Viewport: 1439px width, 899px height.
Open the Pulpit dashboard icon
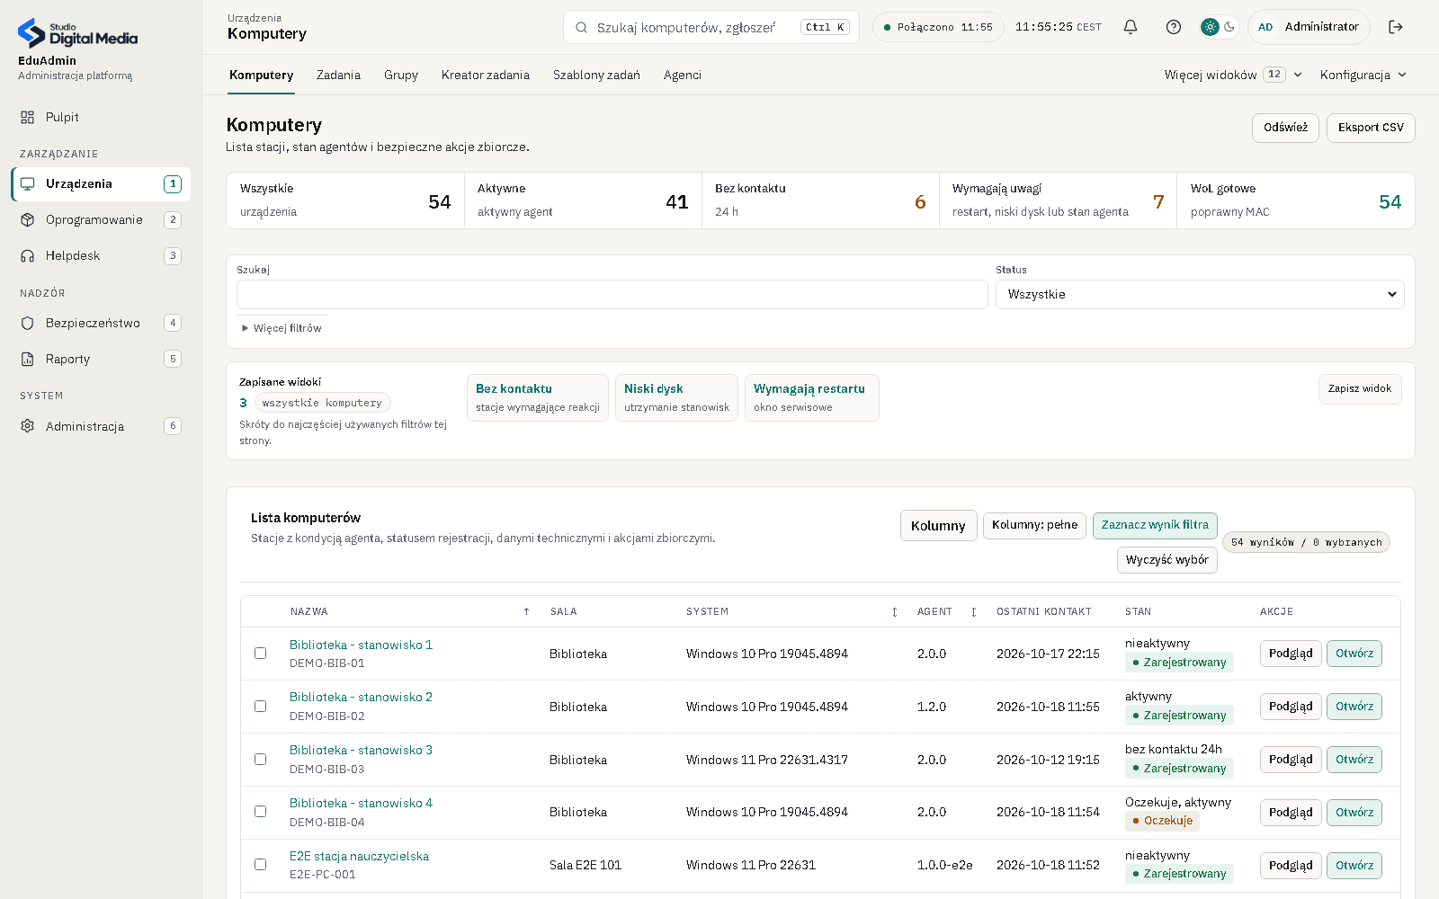pyautogui.click(x=28, y=117)
